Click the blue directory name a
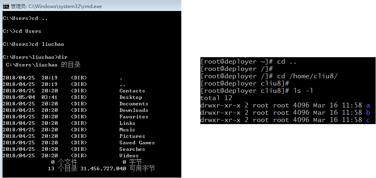 368,105
